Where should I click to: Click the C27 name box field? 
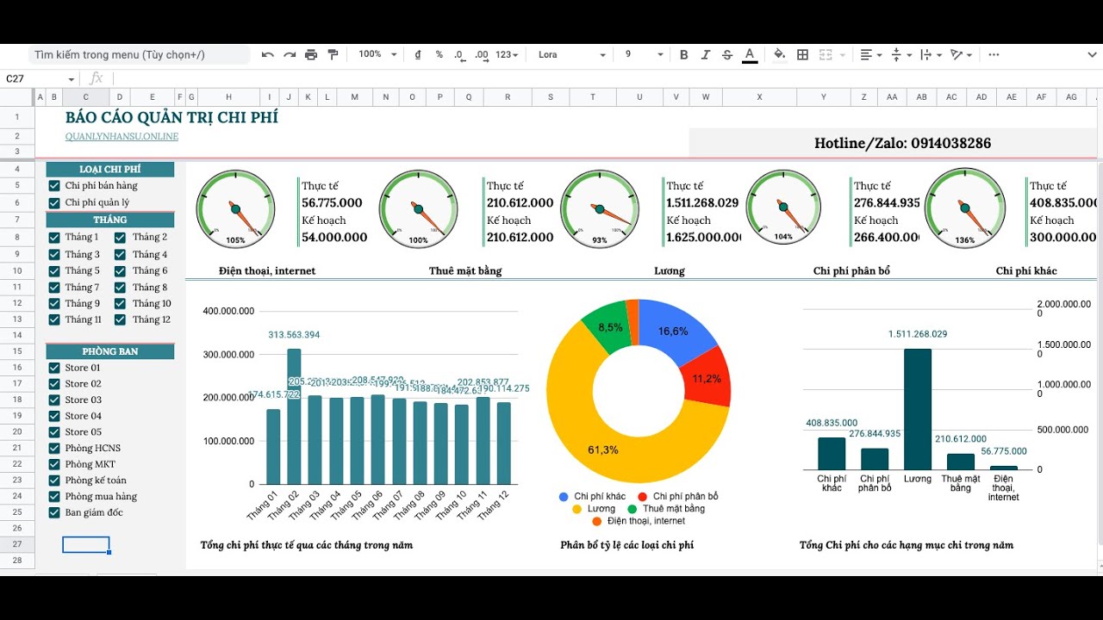pos(39,78)
